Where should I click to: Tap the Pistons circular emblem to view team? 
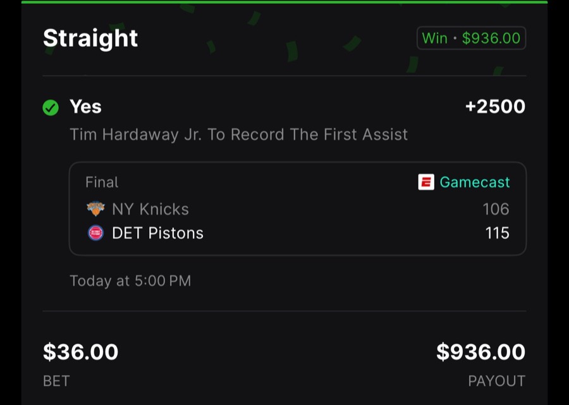(95, 233)
